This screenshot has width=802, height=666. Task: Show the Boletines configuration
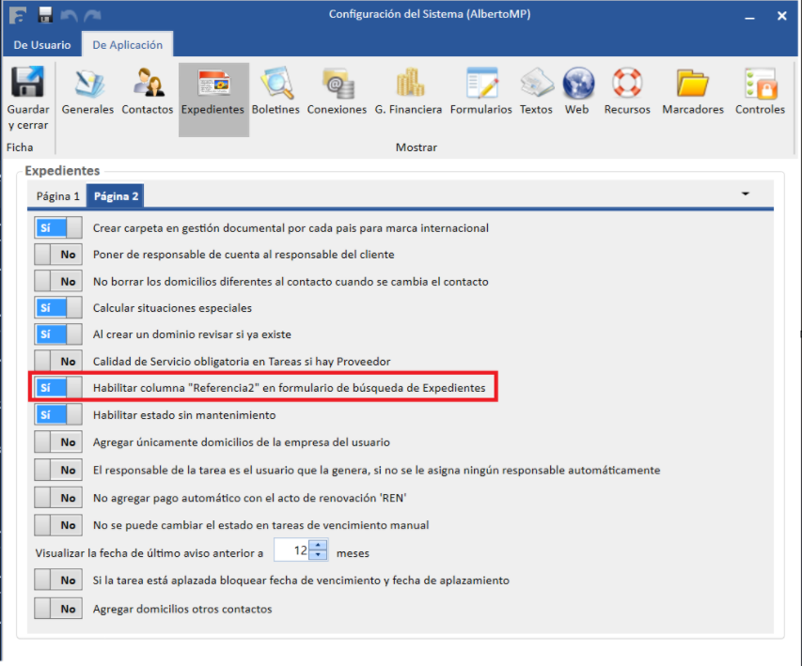276,92
